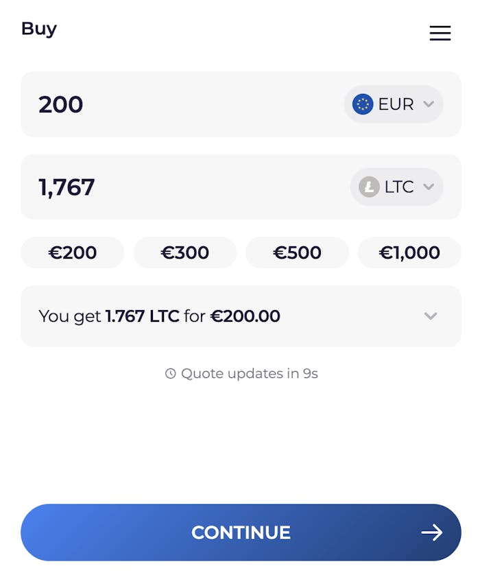This screenshot has width=480, height=577.
Task: Open the LTC crypto chevron
Action: tap(429, 187)
